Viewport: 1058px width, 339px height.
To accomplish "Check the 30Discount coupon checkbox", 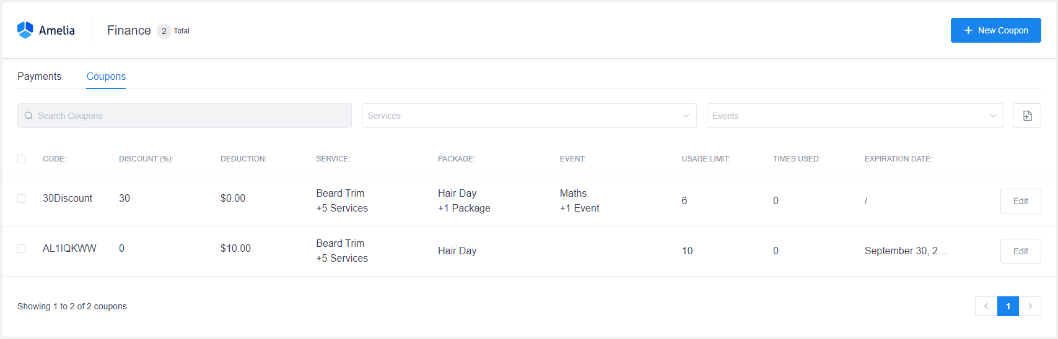I will pos(22,199).
